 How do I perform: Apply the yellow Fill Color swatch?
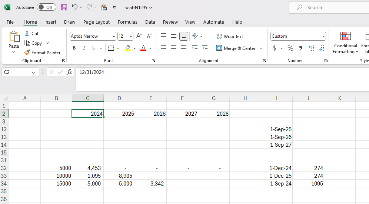[128, 48]
